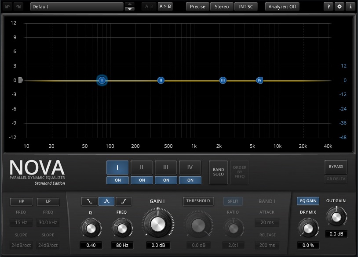Click the attack value 20 ms
Screen dimensions: 358x257
[x=267, y=222]
